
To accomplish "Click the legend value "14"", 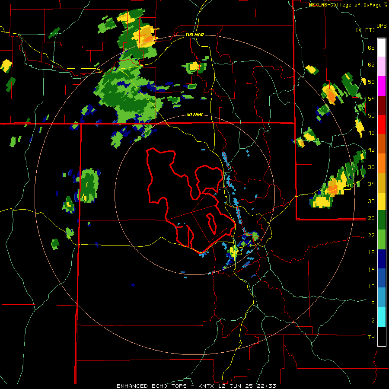I will pos(371,269).
